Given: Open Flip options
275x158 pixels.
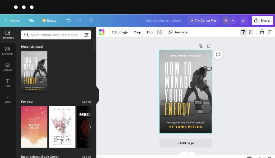Looking at the screenshot, I should click(150, 32).
